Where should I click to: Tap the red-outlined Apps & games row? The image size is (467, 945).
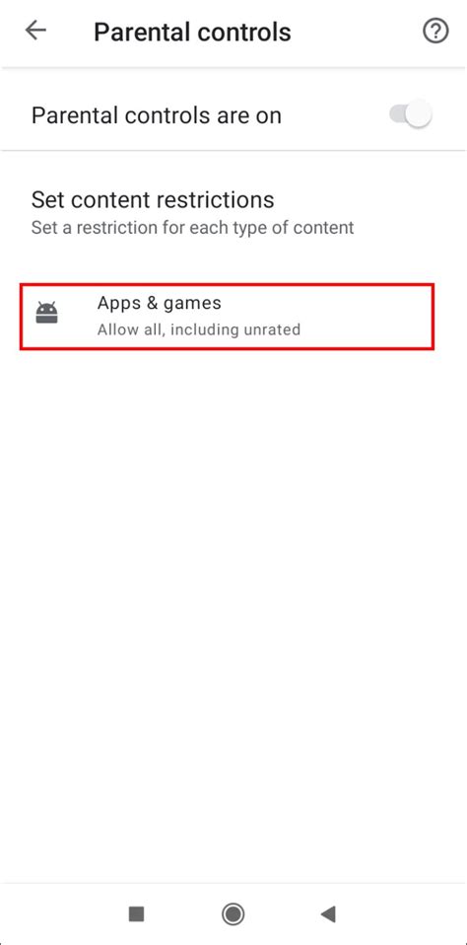point(227,317)
